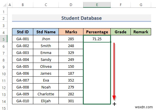This screenshot has height=110, width=156.
Task: Click the GA-006 cell
Action: [x=23, y=73]
